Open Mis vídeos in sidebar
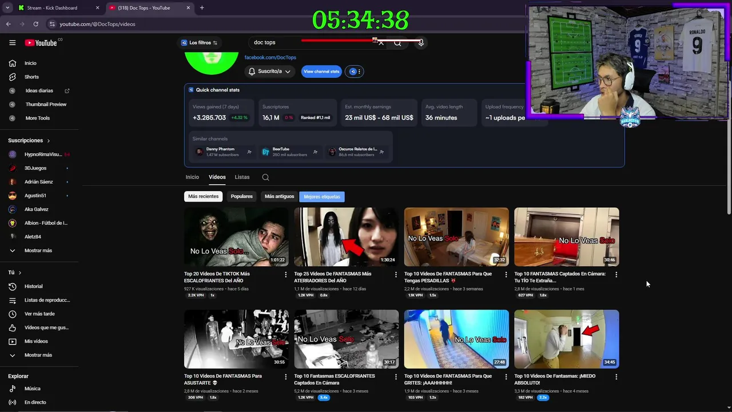Image resolution: width=732 pixels, height=412 pixels. click(x=36, y=341)
